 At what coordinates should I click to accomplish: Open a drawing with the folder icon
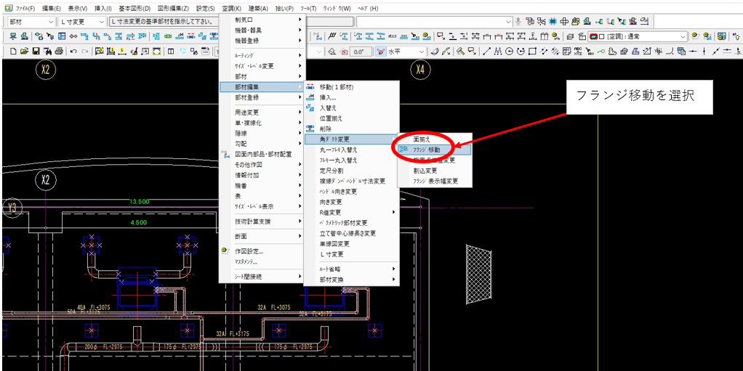[24, 51]
